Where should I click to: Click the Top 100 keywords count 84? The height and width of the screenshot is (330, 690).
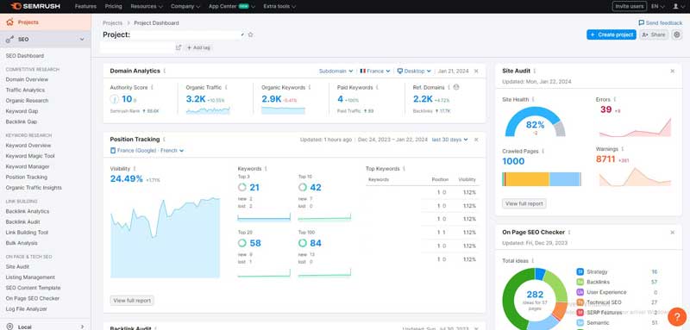[316, 243]
